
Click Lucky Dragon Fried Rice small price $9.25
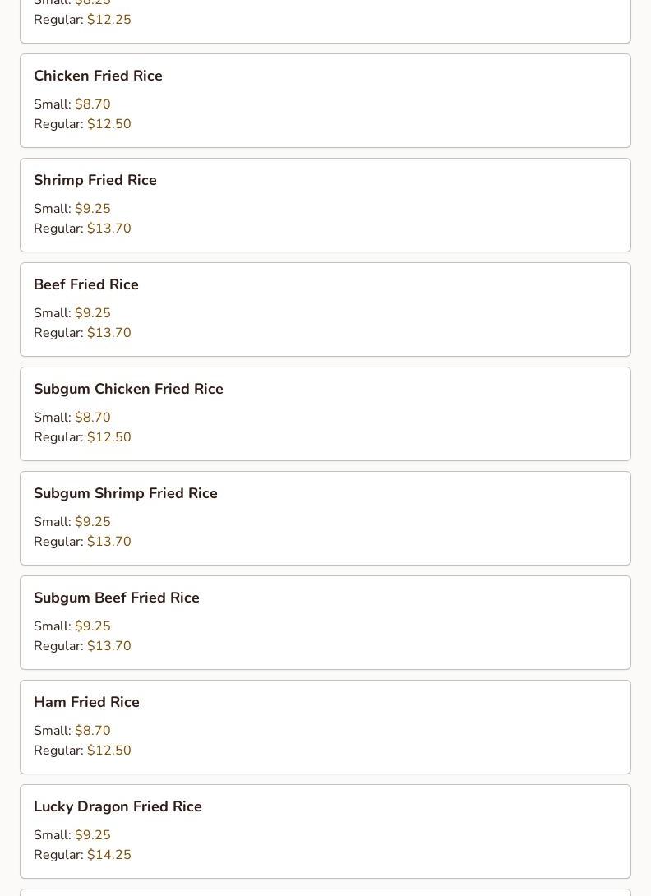[x=92, y=835]
